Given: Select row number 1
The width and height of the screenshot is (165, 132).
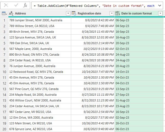Looking at the screenshot, I should pyautogui.click(x=4, y=20).
